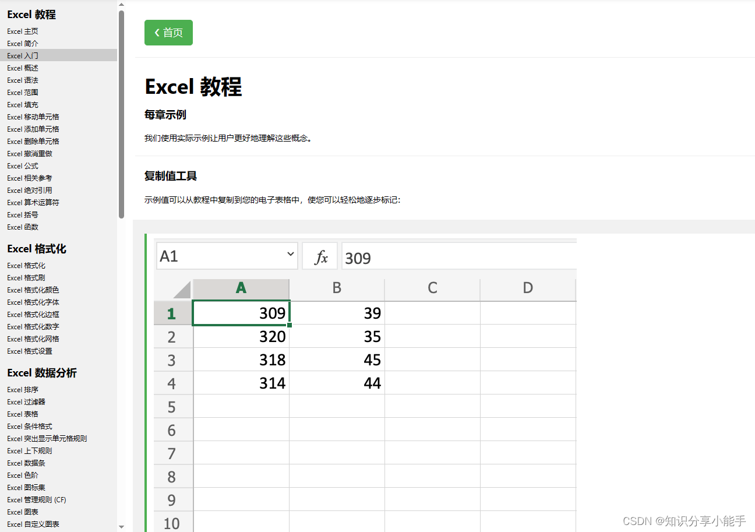Open Excel 简介 in sidebar

[23, 44]
